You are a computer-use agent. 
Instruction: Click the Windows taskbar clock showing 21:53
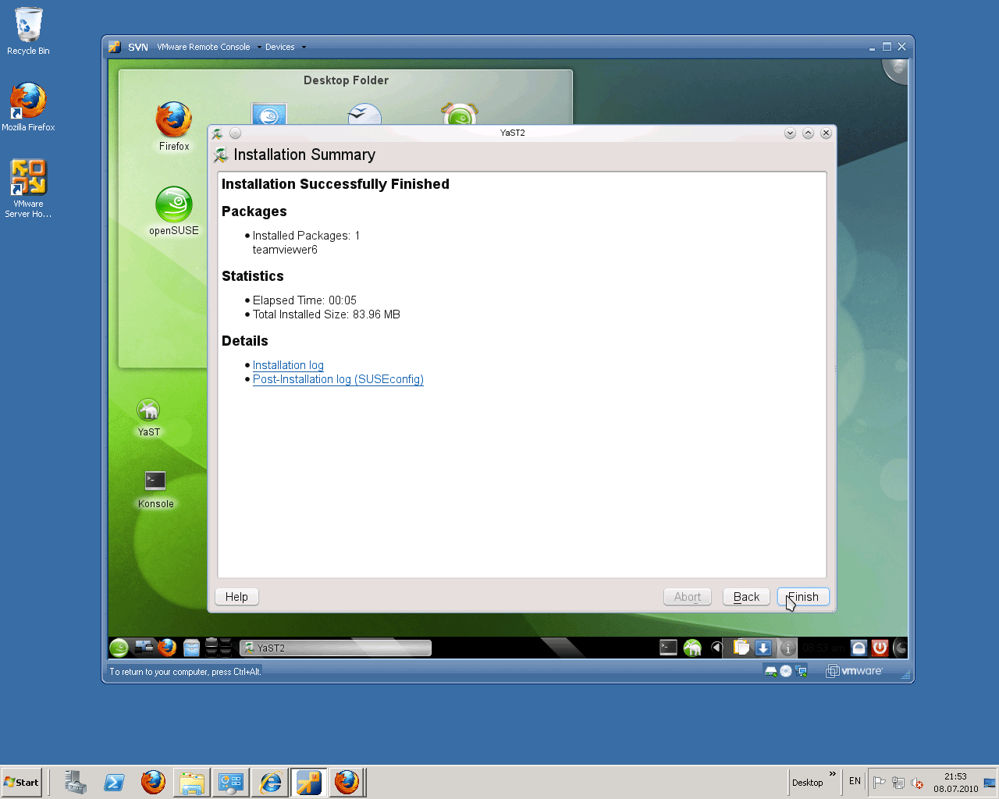956,783
